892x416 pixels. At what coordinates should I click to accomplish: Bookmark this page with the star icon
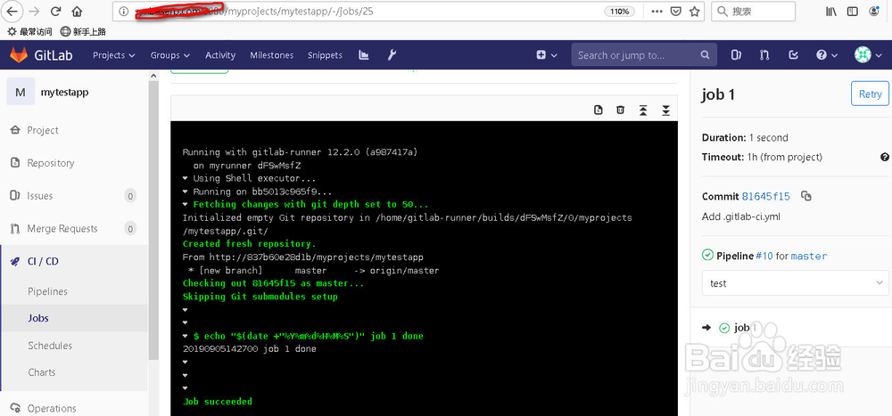click(x=694, y=11)
